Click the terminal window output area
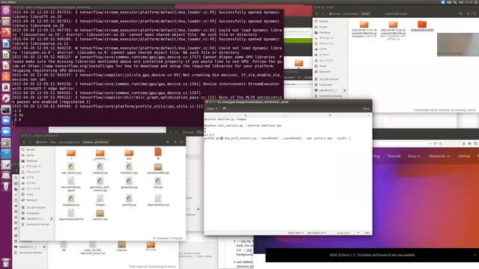Screen dimensions: 479x269 147,67
